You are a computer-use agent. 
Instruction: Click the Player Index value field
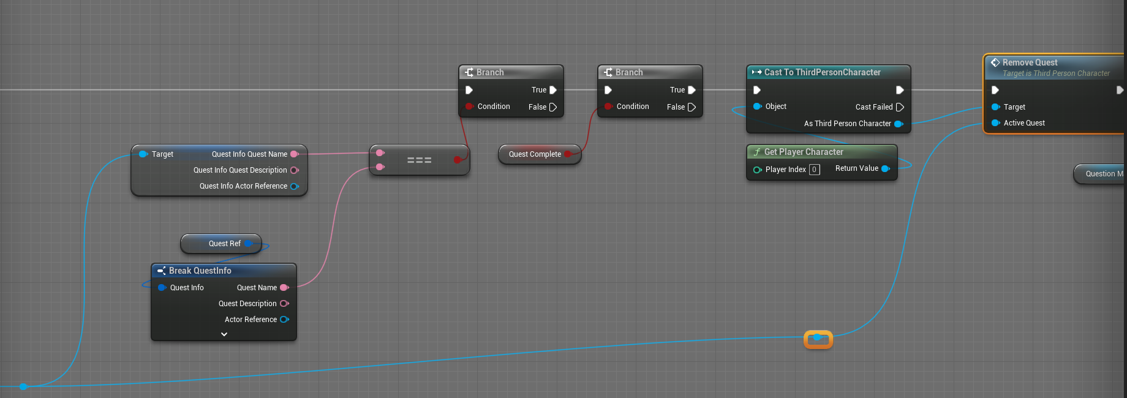[x=814, y=170]
